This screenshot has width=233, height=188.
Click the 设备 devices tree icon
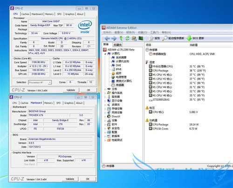[109, 120]
